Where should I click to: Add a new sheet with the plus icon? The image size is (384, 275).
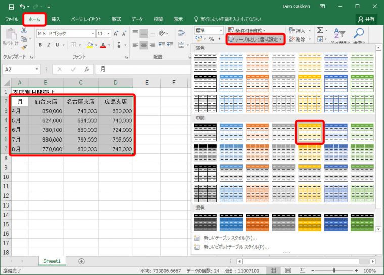[x=81, y=261]
